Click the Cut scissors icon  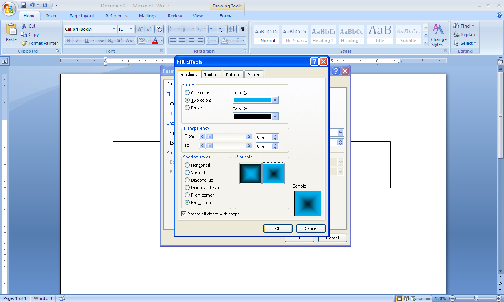click(24, 26)
